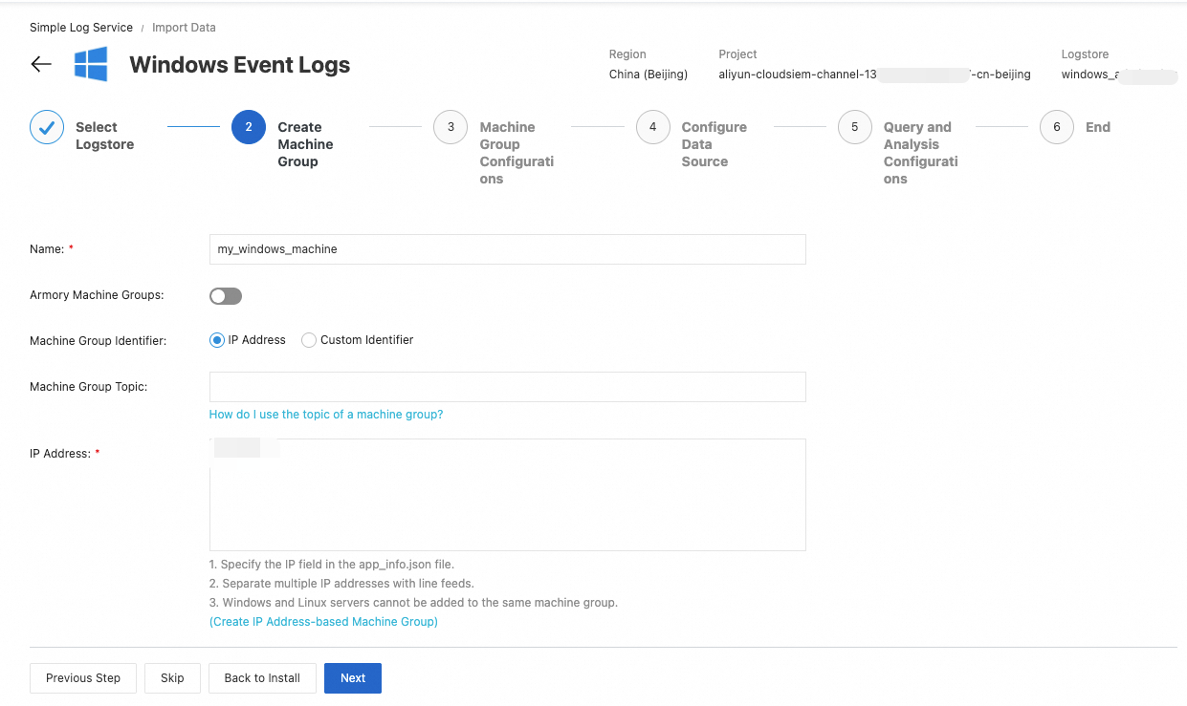The height and width of the screenshot is (706, 1187).
Task: Click the Next button
Action: coord(353,678)
